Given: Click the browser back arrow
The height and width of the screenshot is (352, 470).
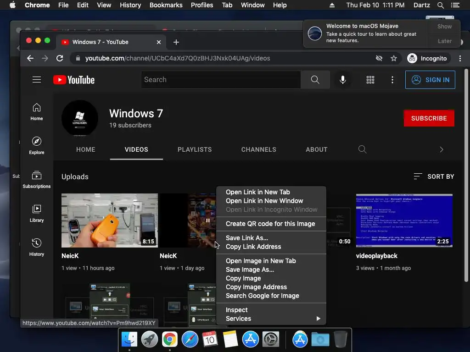Looking at the screenshot, I should [x=30, y=58].
